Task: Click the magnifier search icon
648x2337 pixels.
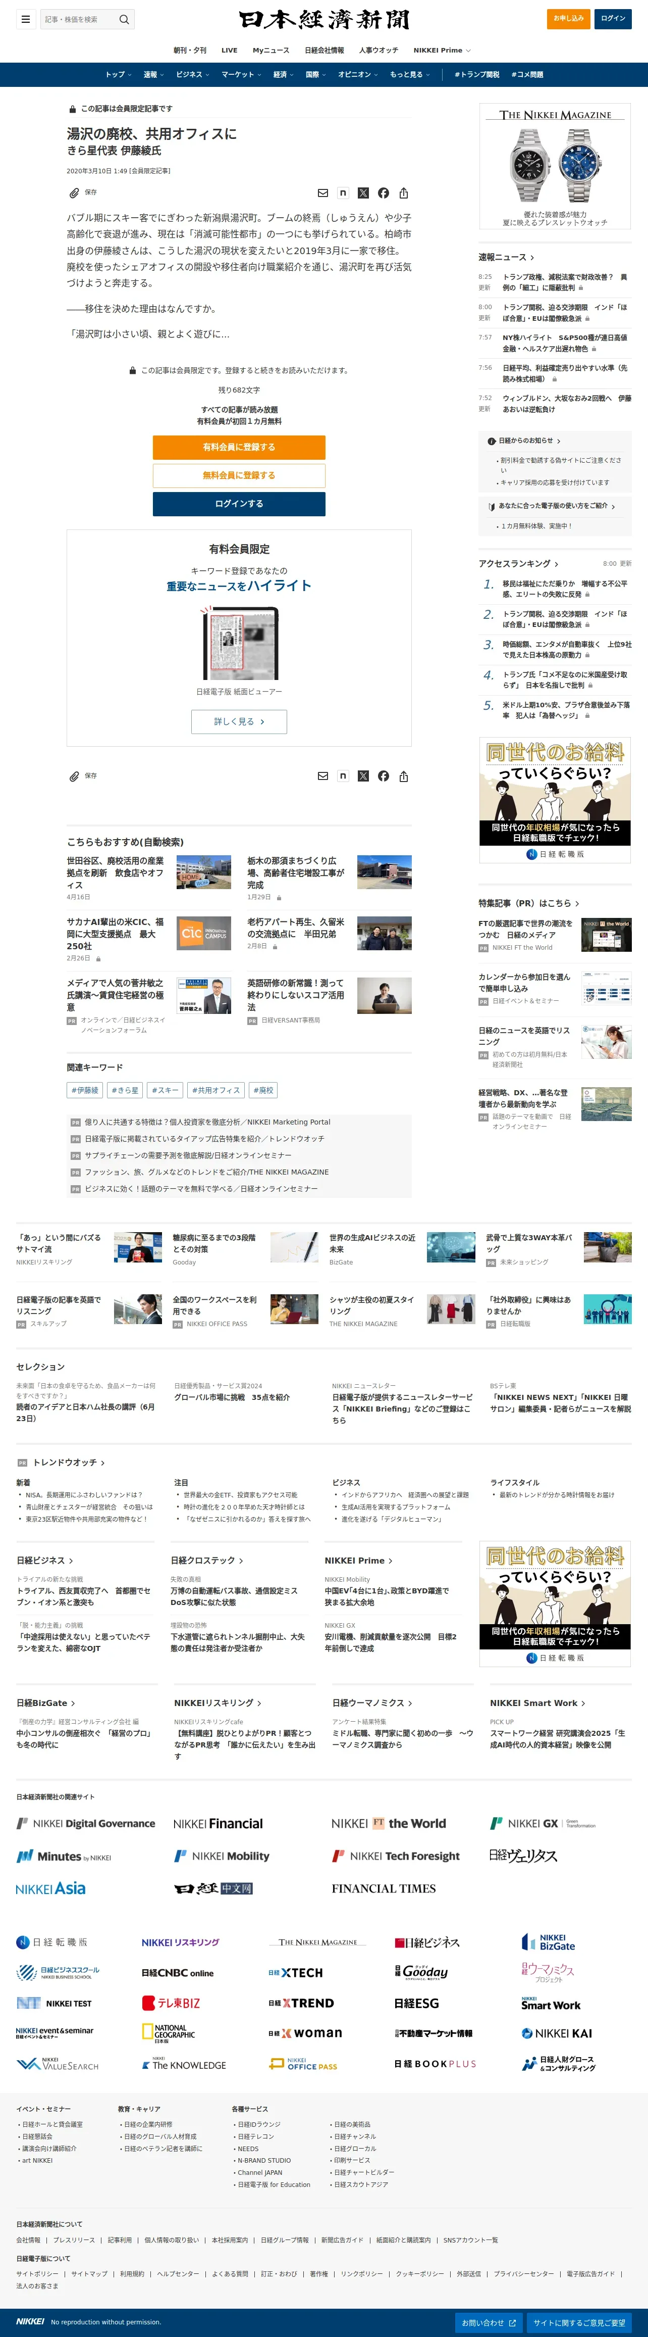Action: point(124,19)
